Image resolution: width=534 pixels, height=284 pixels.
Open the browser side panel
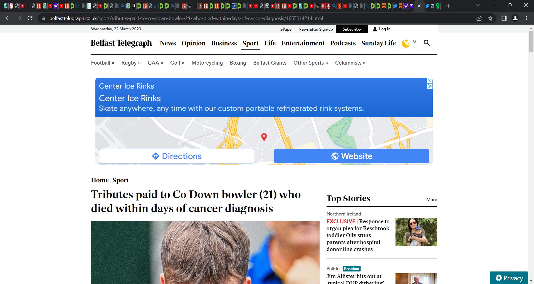pos(504,18)
